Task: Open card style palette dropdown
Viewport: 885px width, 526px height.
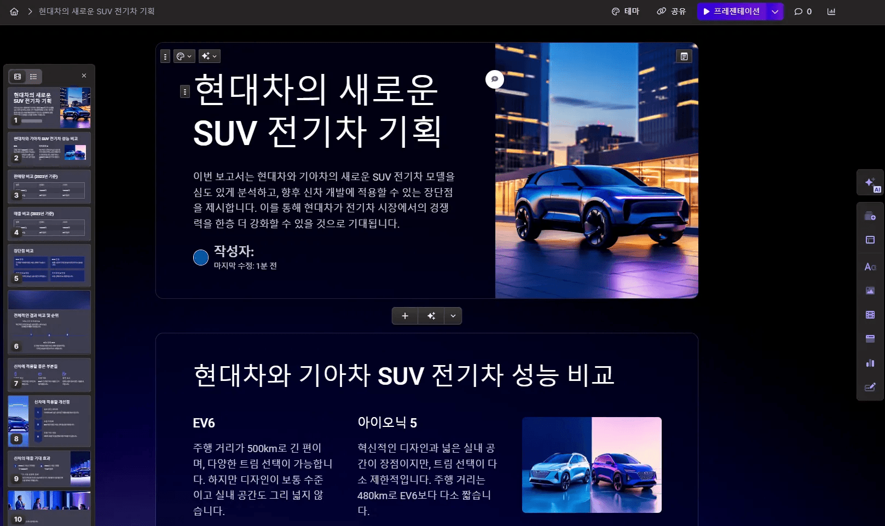Action: 184,56
